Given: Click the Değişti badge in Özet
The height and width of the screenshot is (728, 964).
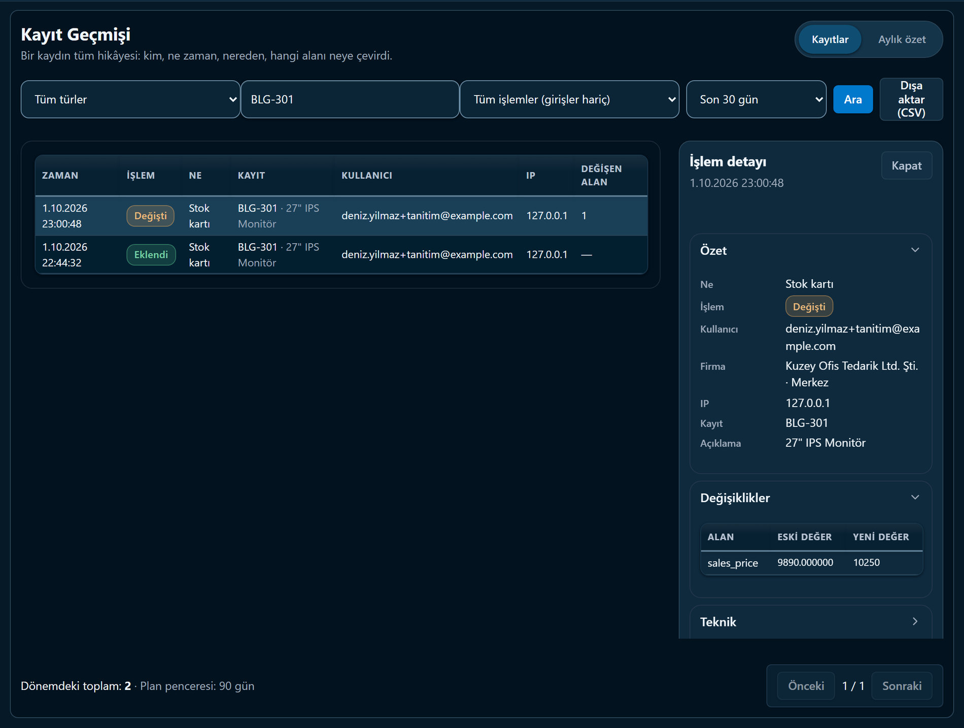Looking at the screenshot, I should click(809, 307).
